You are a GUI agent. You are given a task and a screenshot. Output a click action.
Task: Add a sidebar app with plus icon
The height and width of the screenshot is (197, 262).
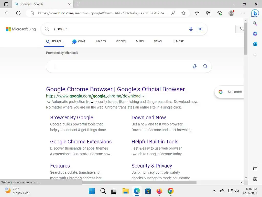tap(255, 55)
